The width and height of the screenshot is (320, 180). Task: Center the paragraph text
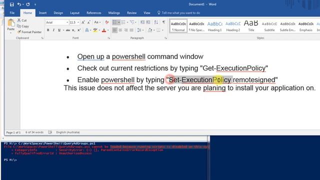click(120, 30)
